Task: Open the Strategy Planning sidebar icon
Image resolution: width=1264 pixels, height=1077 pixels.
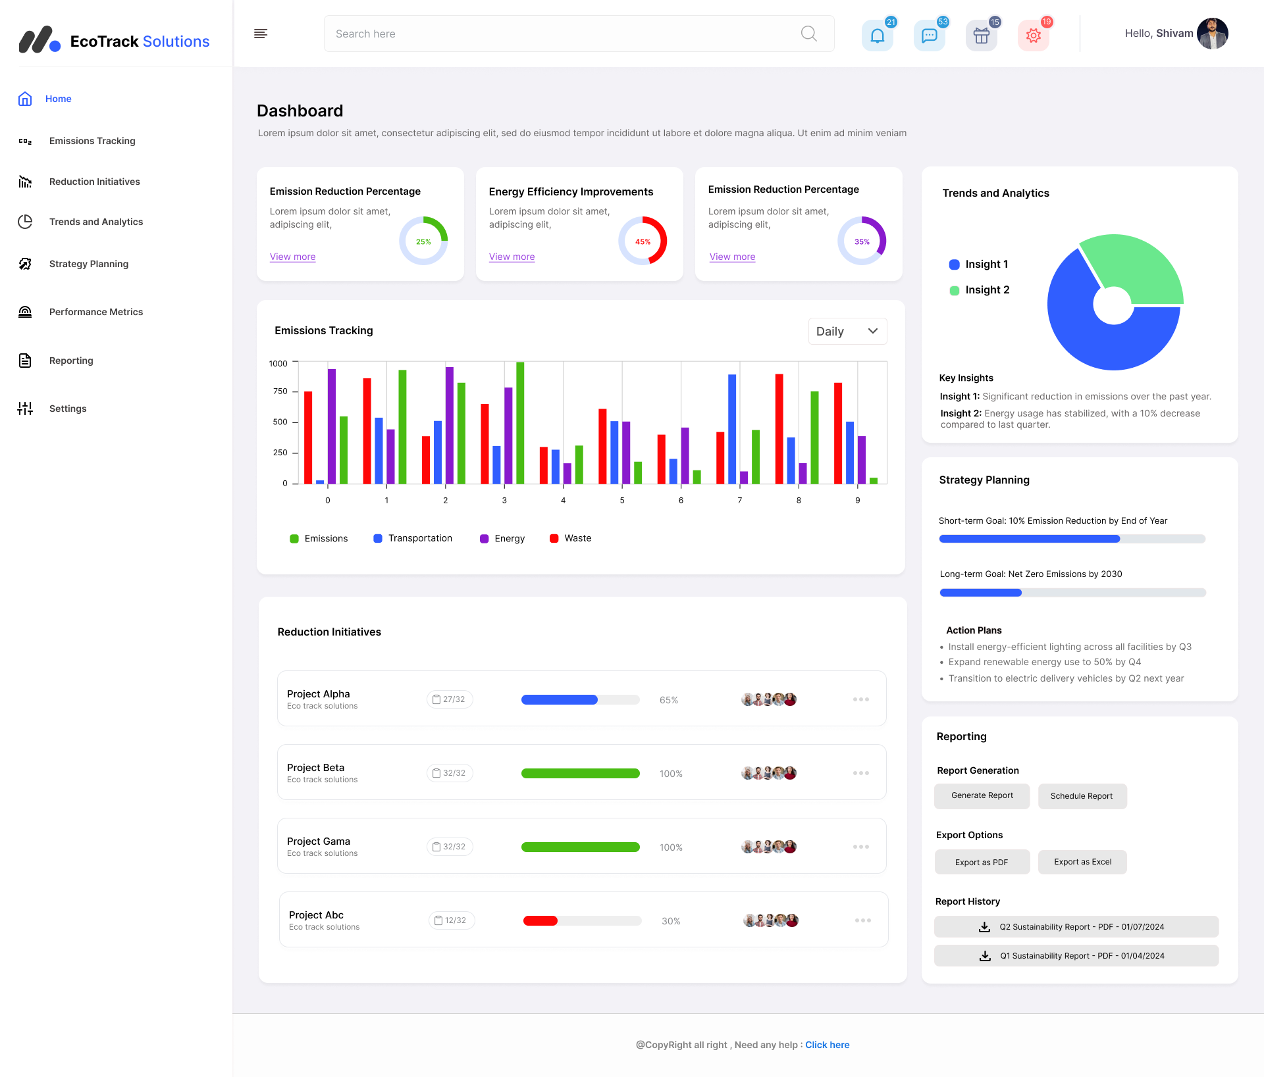Action: tap(25, 263)
